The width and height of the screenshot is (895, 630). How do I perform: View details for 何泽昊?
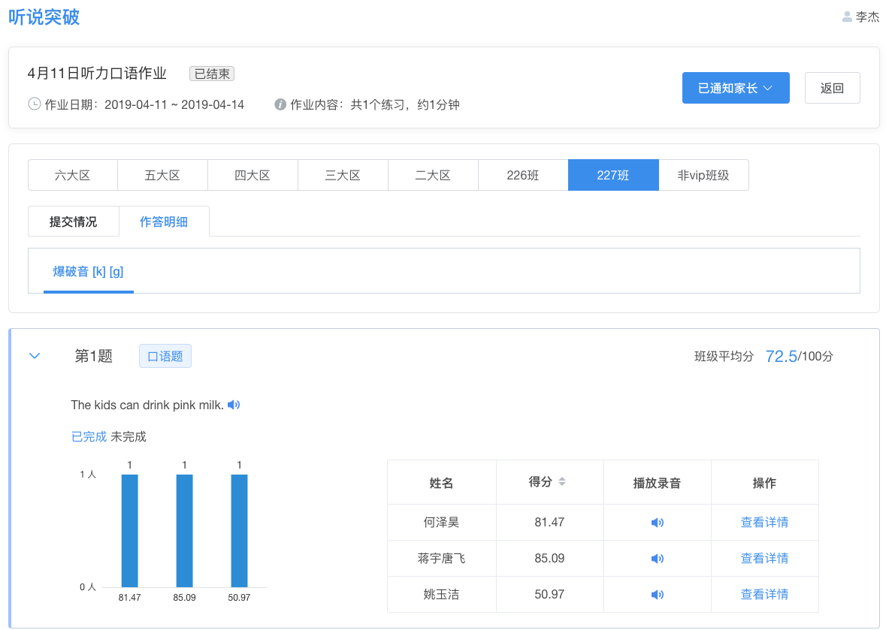[764, 522]
